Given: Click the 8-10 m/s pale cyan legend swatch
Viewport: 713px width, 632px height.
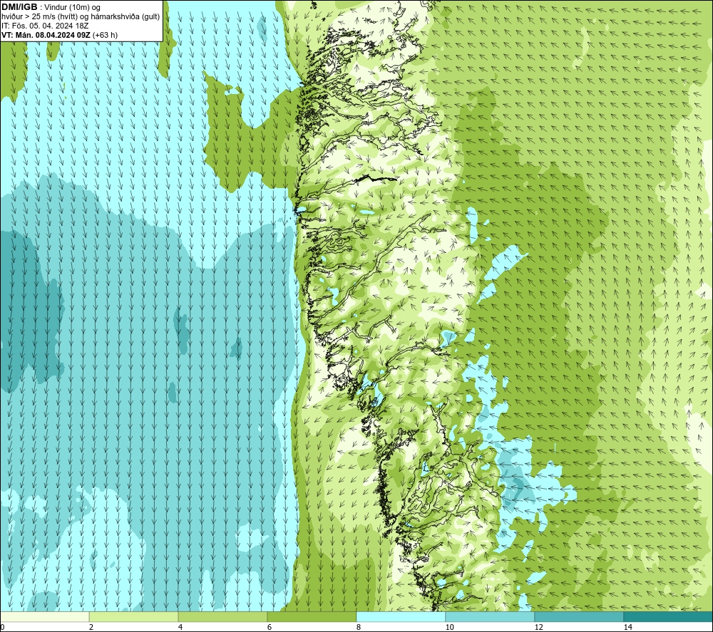Looking at the screenshot, I should 401,617.
